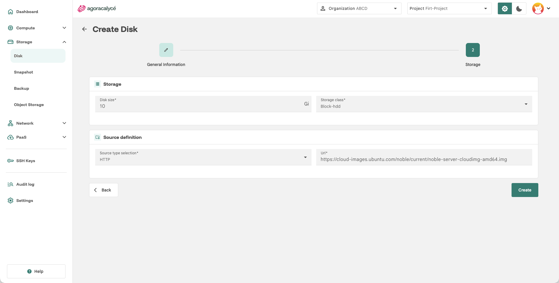Click the Dashboard home icon
559x283 pixels.
(10, 12)
